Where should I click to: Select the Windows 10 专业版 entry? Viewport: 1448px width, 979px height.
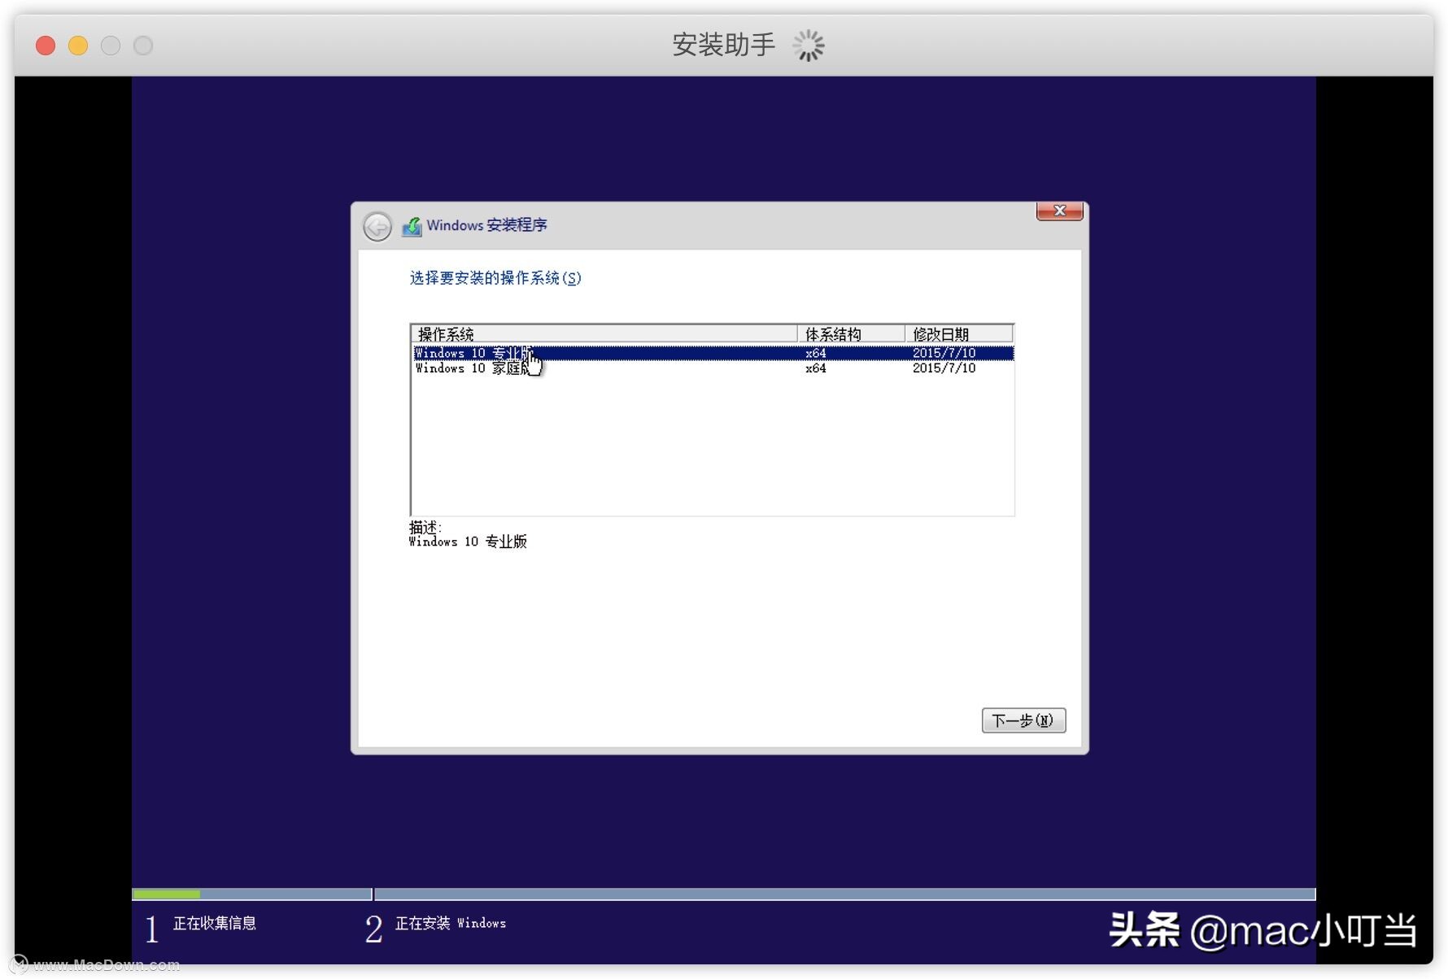coord(472,353)
